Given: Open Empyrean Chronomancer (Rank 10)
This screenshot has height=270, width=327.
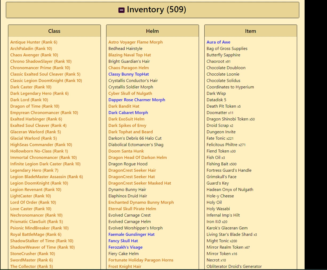Looking at the screenshot, I should (x=44, y=113).
